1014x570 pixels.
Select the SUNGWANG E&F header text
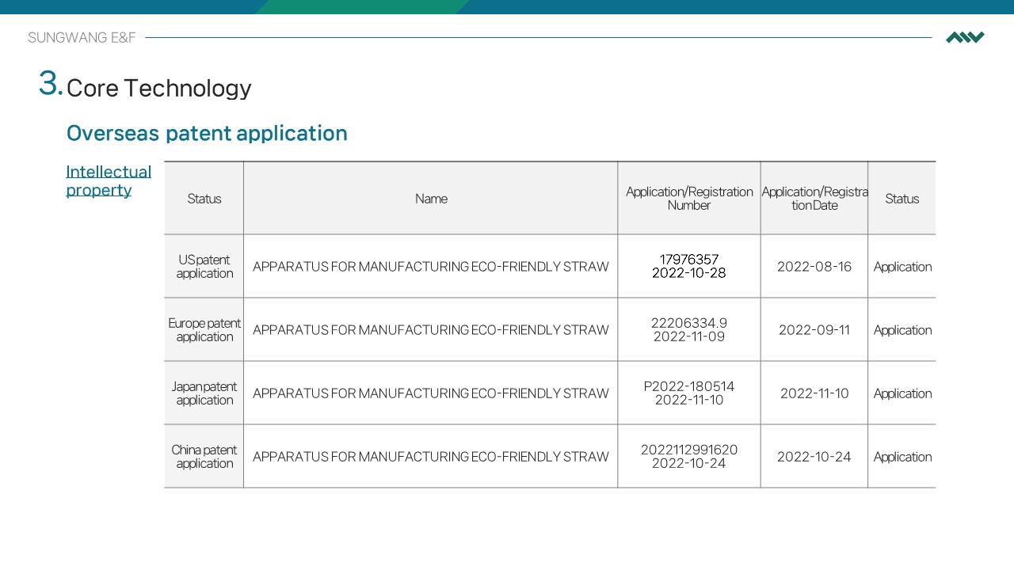(82, 37)
